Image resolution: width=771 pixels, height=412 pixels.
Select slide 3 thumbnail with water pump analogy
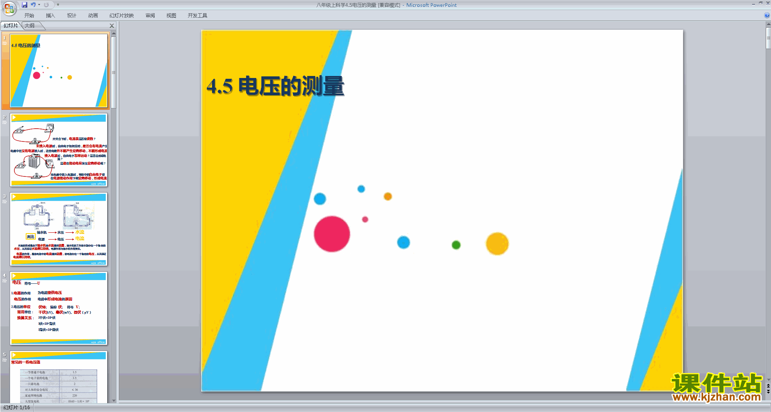[59, 229]
